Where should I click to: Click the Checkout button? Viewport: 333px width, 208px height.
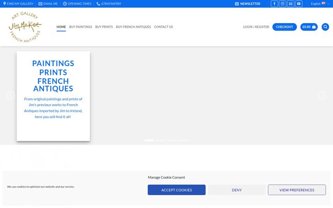pyautogui.click(x=284, y=27)
